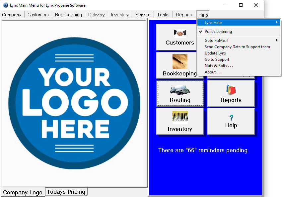
Task: Click the 66 reminders pending message
Action: point(203,150)
